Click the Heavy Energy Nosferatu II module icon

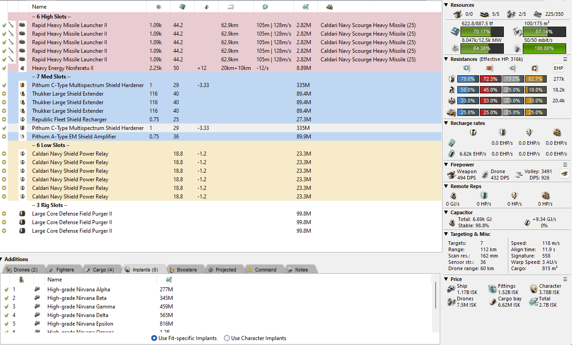tap(22, 68)
